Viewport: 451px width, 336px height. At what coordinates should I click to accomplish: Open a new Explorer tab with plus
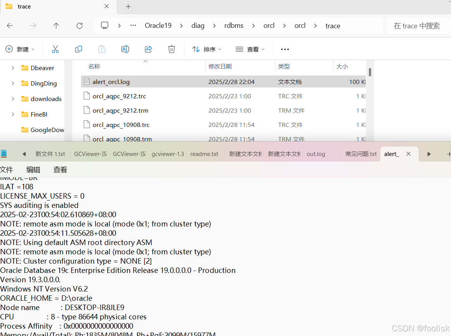click(x=128, y=7)
